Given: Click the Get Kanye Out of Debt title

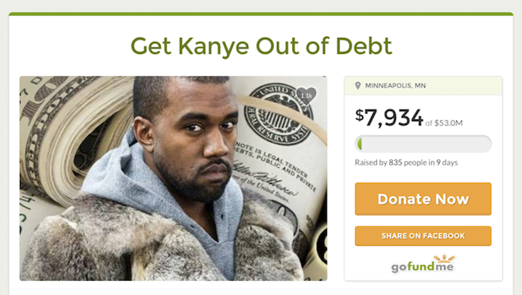Looking at the screenshot, I should click(x=262, y=46).
